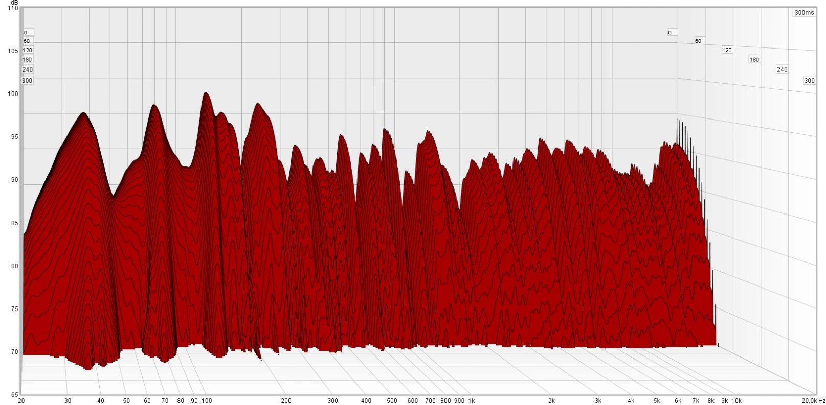
Task: Click the 300ms time span label
Action: click(x=804, y=13)
